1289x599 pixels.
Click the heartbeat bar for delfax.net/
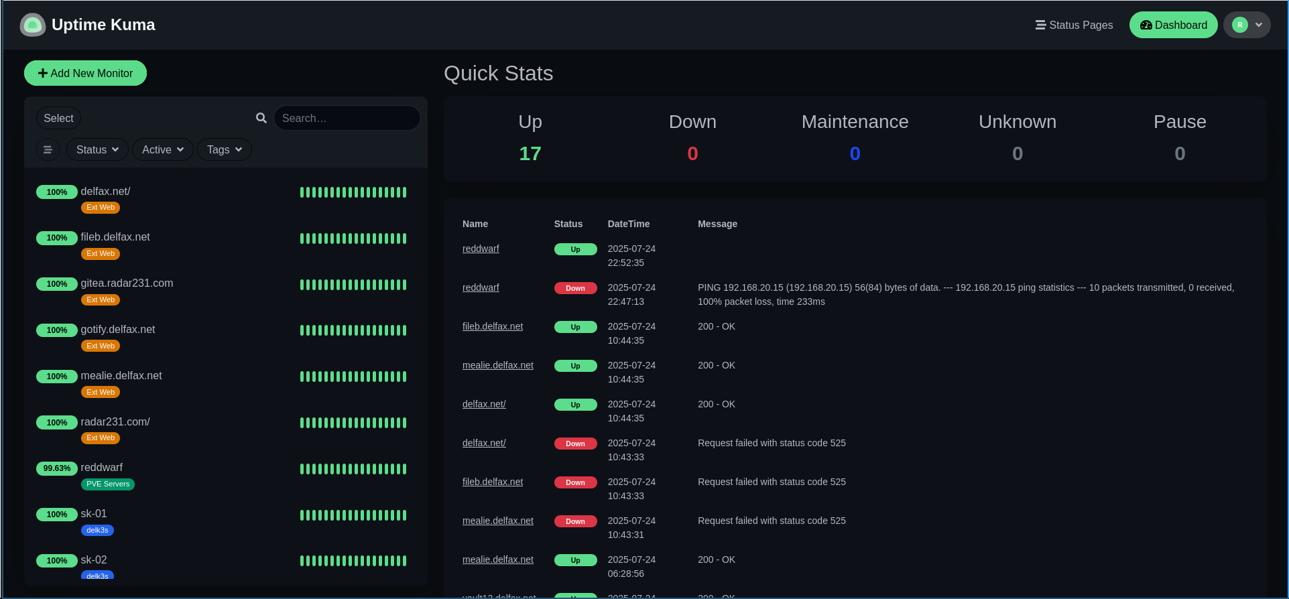(353, 192)
